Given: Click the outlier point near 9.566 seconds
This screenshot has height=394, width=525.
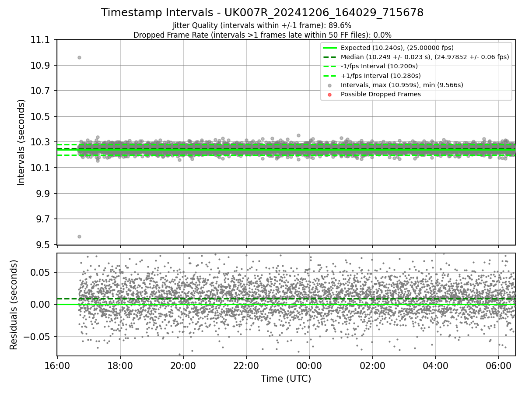Looking at the screenshot, I should click(79, 236).
